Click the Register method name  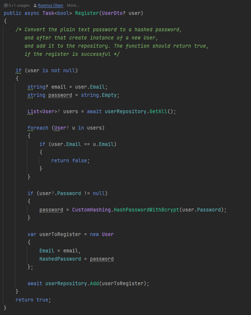[87, 13]
